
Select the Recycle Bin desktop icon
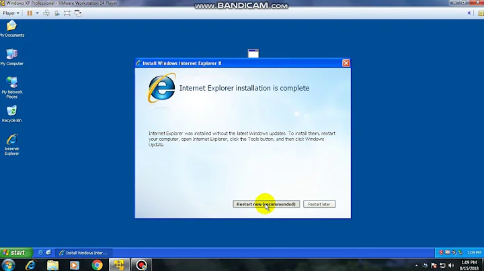(x=11, y=114)
